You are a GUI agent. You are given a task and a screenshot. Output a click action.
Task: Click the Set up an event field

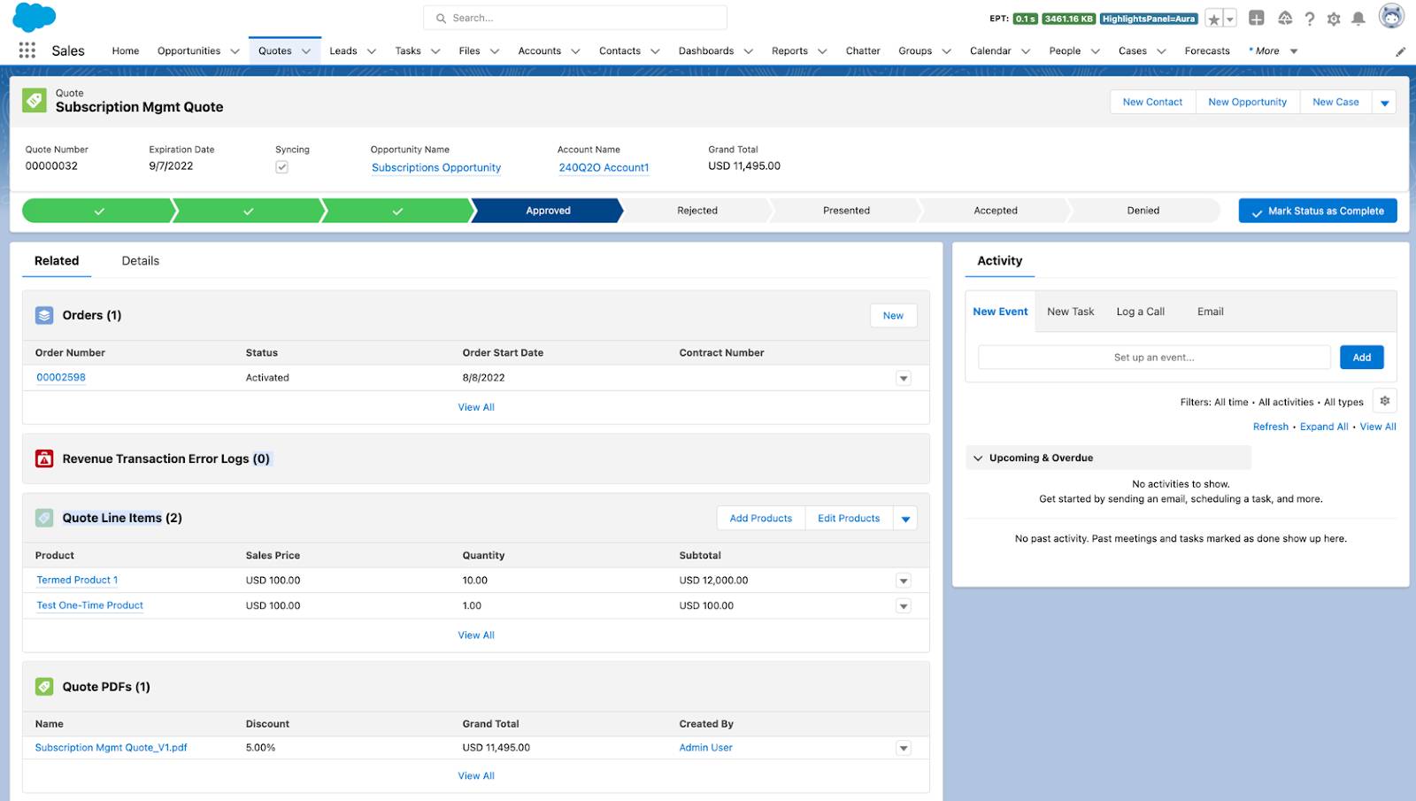tap(1154, 358)
